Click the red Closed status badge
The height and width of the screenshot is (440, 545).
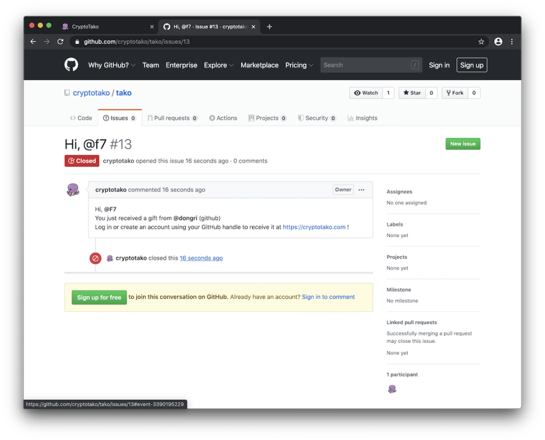point(82,161)
